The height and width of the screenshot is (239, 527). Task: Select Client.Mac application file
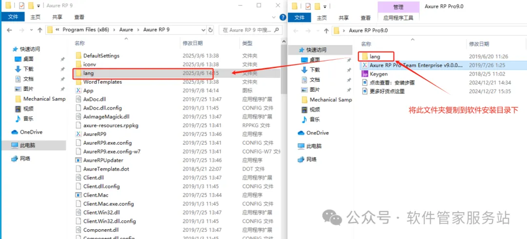[96, 195]
